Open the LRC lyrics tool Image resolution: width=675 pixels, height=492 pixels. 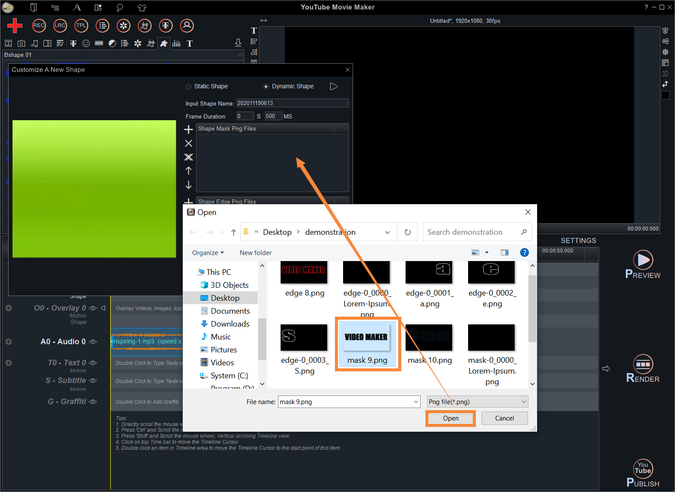(60, 26)
